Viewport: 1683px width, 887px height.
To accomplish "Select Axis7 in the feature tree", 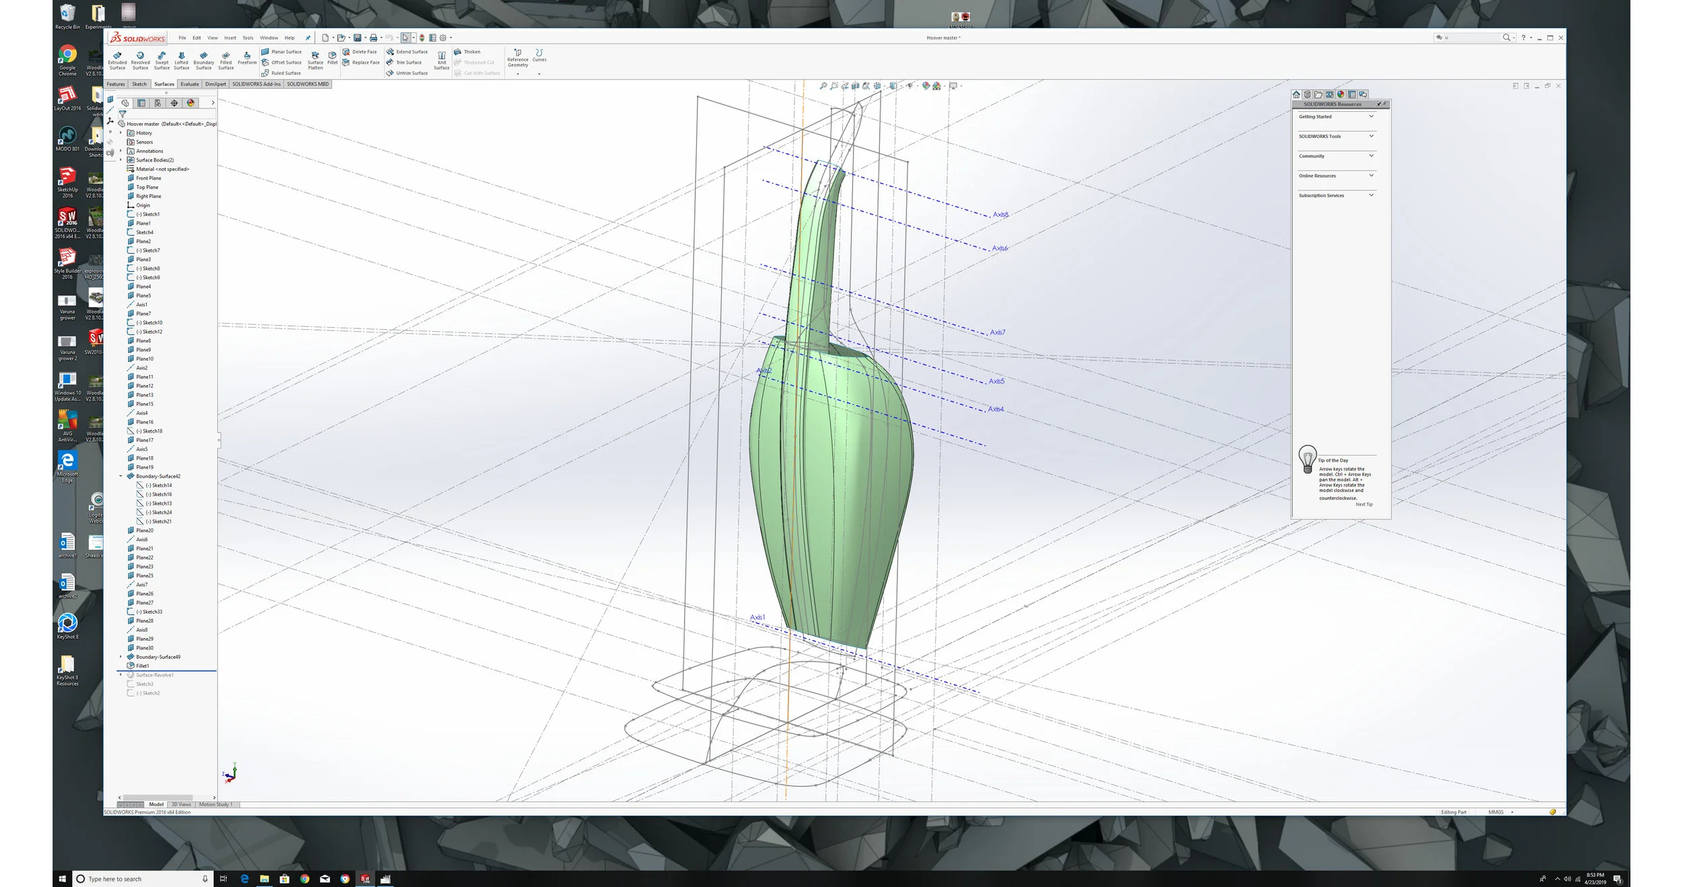I will (x=137, y=585).
